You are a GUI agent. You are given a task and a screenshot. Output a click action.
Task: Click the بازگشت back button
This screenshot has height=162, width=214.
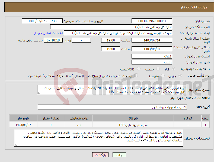100,155
